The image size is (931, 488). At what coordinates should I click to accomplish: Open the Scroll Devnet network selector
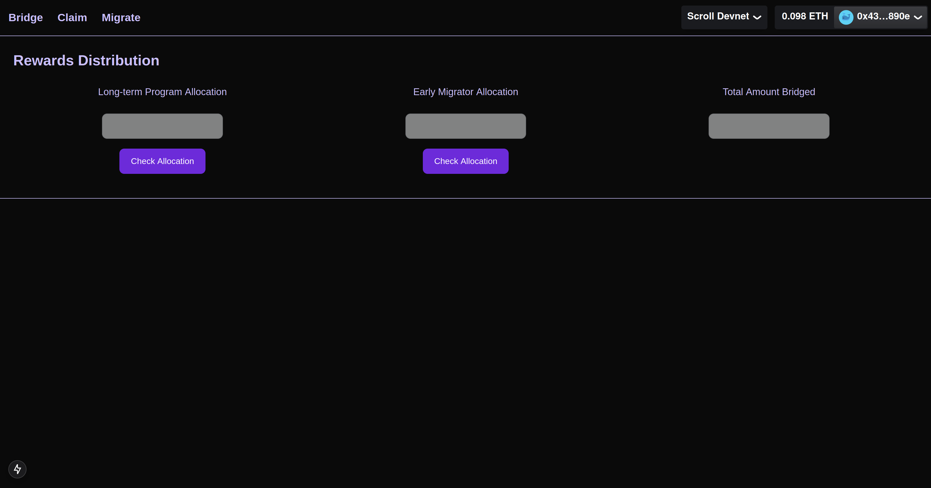(723, 17)
